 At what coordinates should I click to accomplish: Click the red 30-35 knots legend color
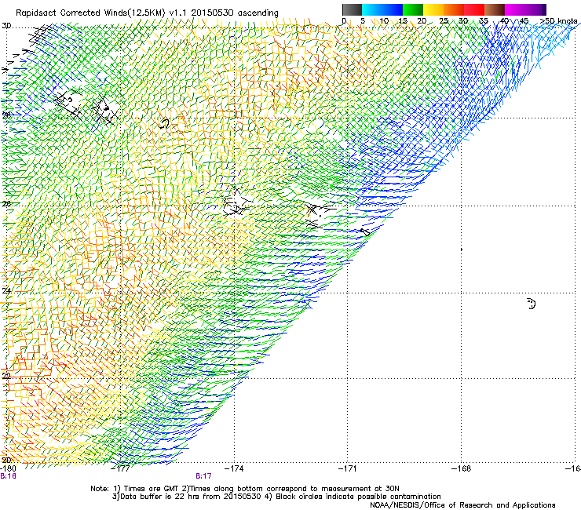click(474, 9)
